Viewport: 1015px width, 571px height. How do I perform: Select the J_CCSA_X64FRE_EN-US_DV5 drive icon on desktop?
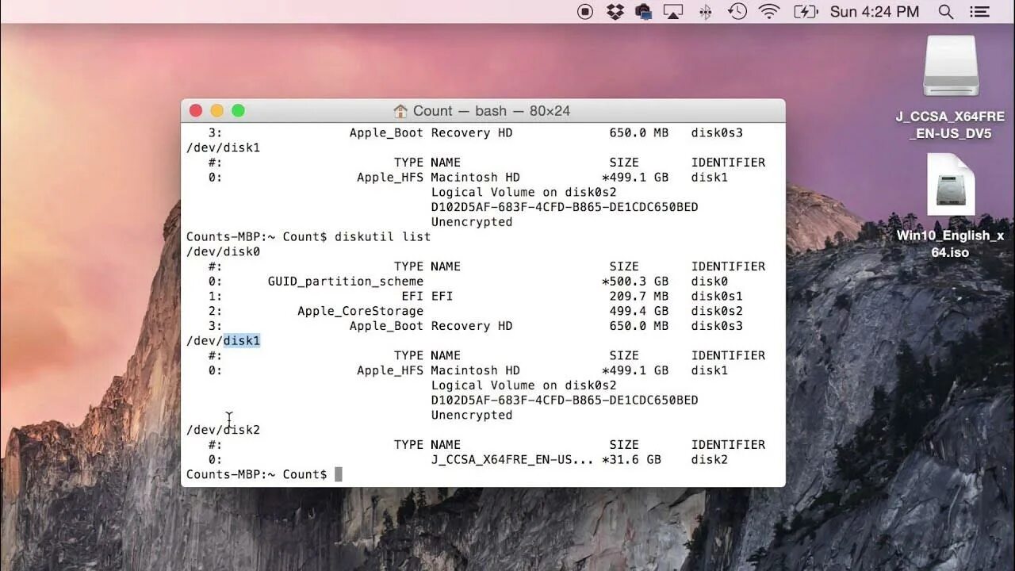(951, 66)
